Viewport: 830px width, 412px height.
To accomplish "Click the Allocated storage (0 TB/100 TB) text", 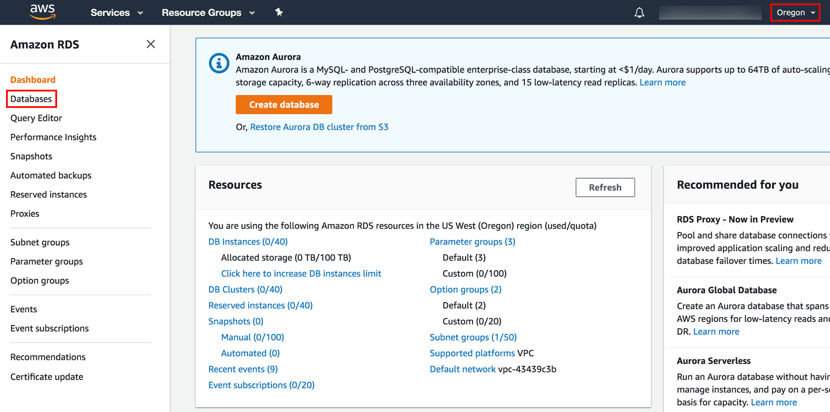I will [x=286, y=258].
